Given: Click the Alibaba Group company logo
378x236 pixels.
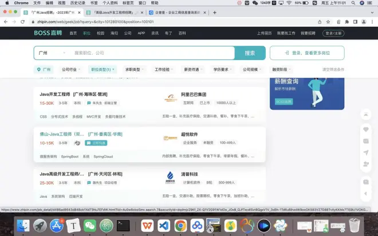Looking at the screenshot, I should [x=170, y=98].
